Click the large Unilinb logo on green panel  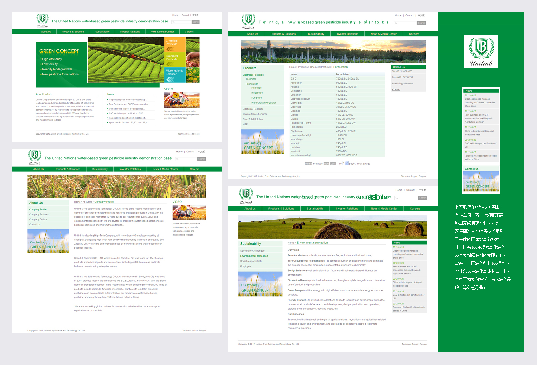coord(481,51)
